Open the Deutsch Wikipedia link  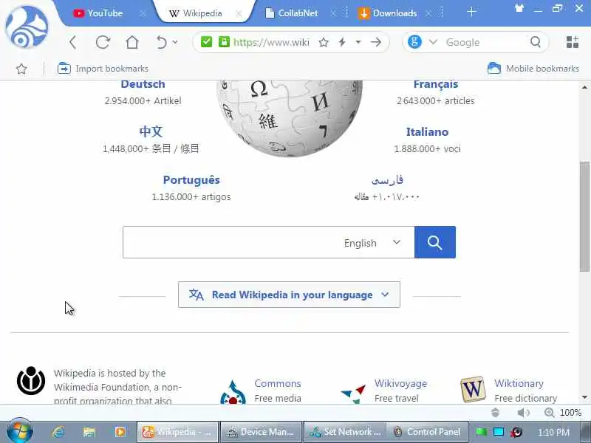[143, 84]
